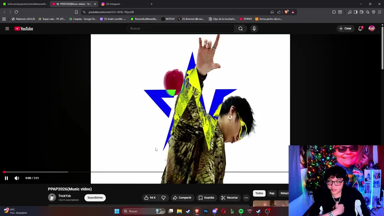Click the TrickYzb channel avatar
This screenshot has height=216, width=384.
[52, 197]
